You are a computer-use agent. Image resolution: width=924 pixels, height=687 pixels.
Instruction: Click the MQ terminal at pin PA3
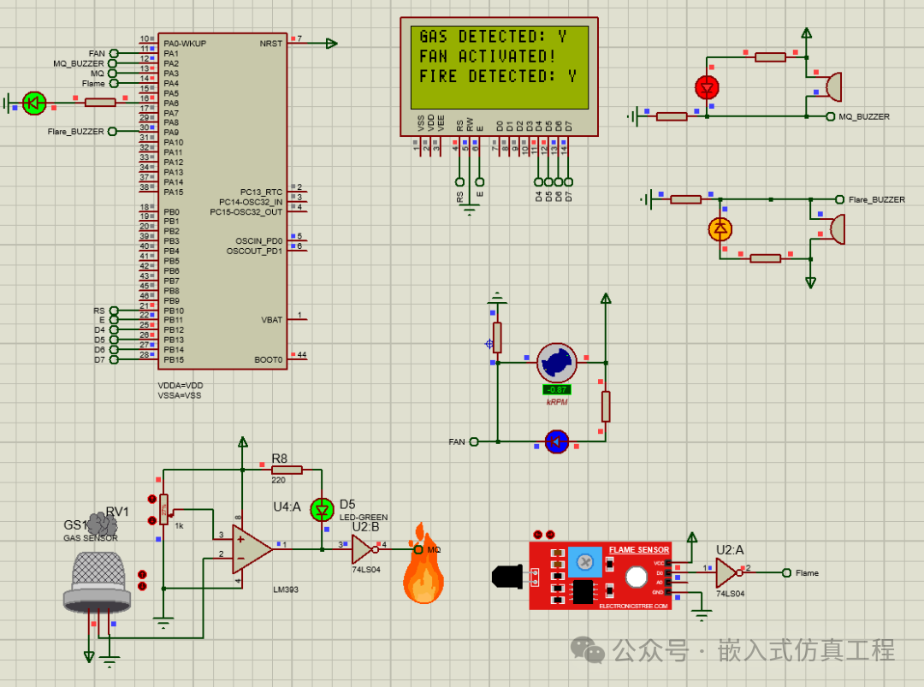pyautogui.click(x=112, y=74)
